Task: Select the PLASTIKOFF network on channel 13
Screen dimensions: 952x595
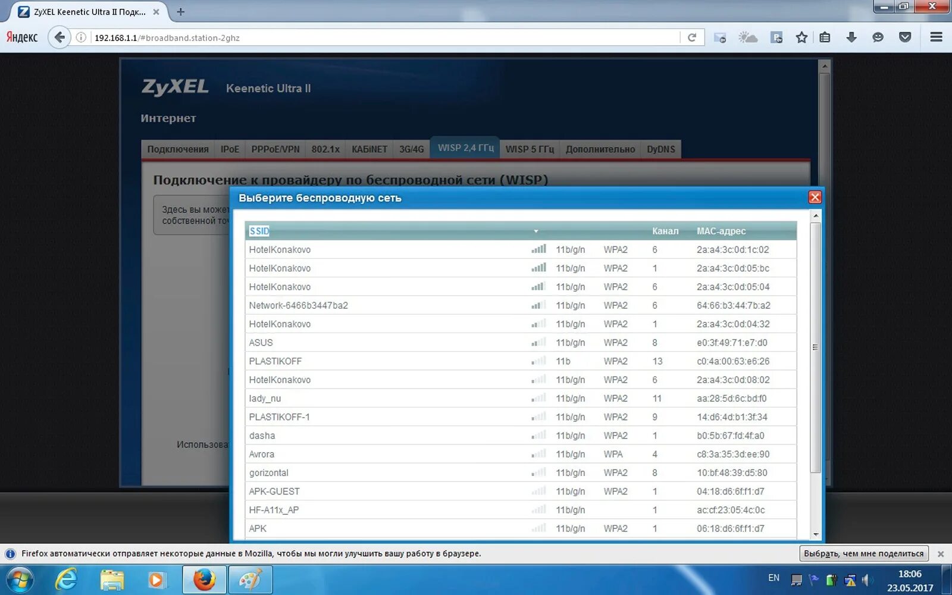Action: point(521,361)
